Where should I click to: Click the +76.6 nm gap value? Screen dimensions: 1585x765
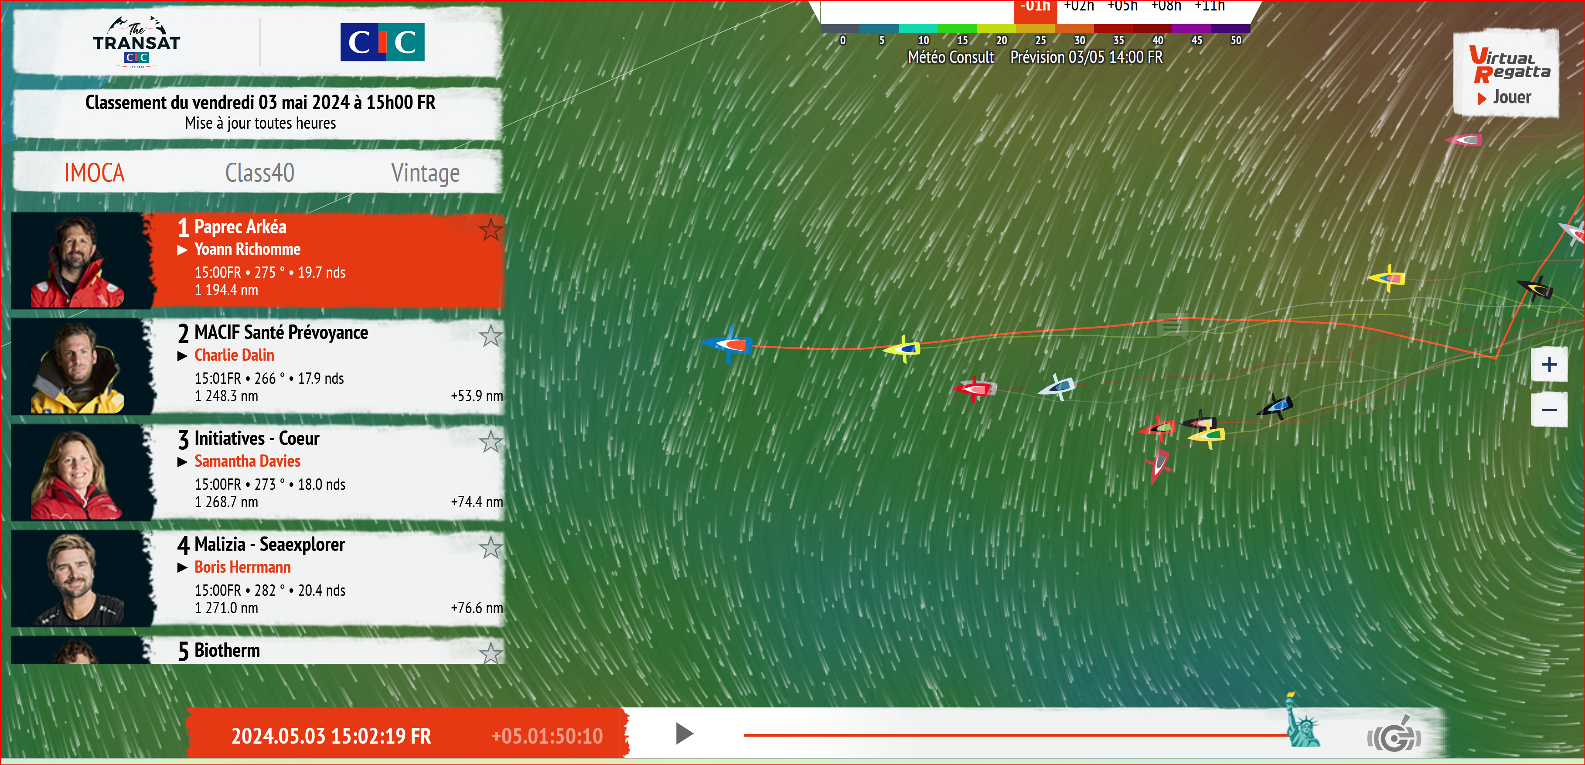476,608
